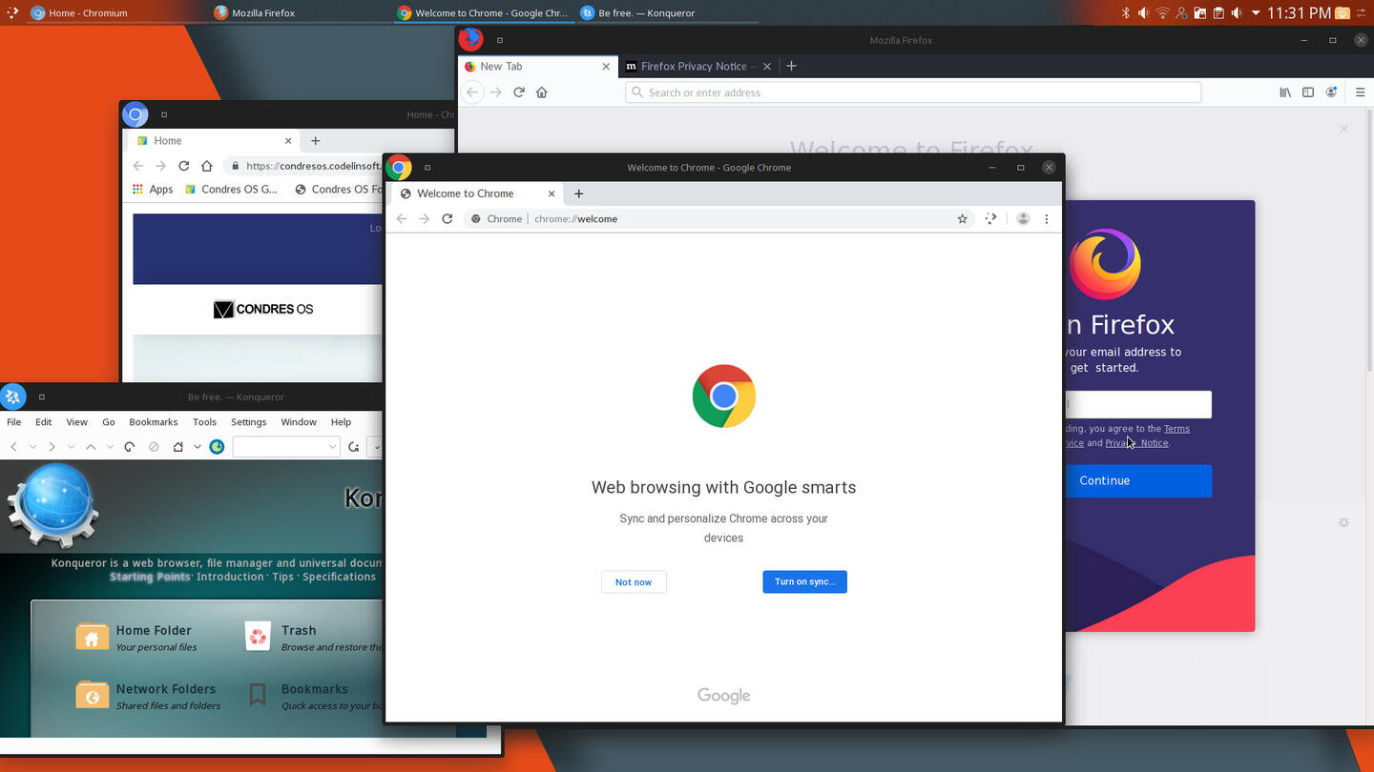Open Konqueror's Bookmarks menu
The width and height of the screenshot is (1374, 772).
pyautogui.click(x=154, y=421)
